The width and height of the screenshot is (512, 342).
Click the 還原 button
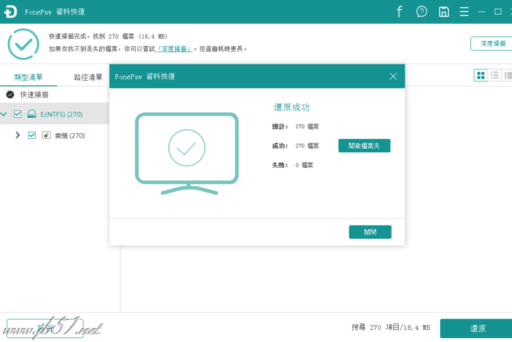(477, 329)
